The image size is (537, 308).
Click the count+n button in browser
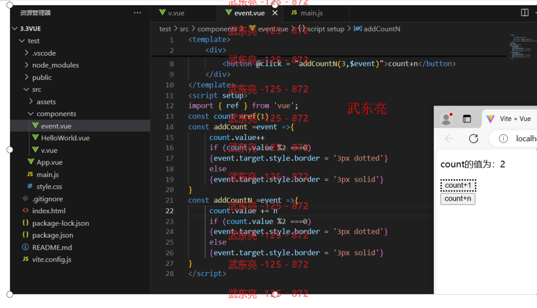458,199
